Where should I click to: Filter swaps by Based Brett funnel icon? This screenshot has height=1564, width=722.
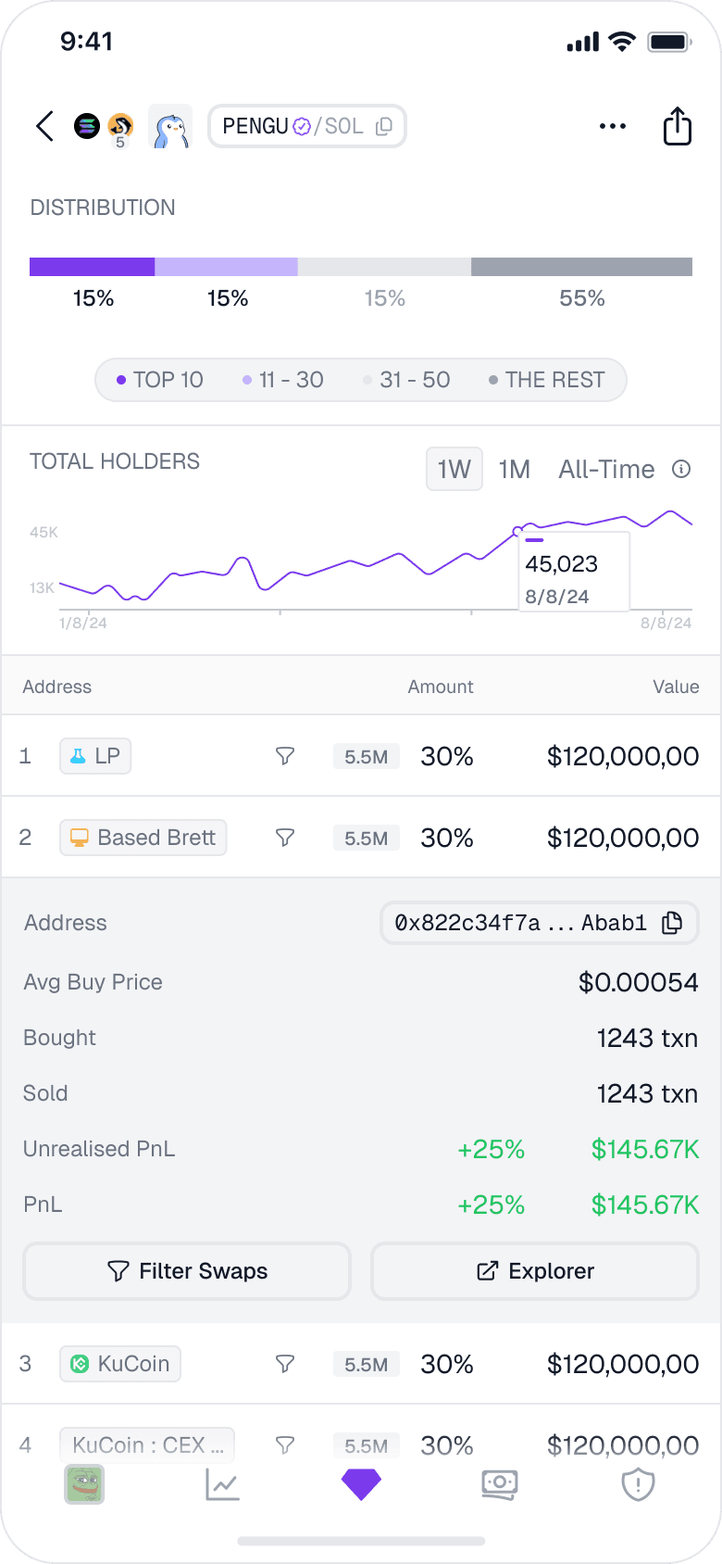pyautogui.click(x=285, y=838)
